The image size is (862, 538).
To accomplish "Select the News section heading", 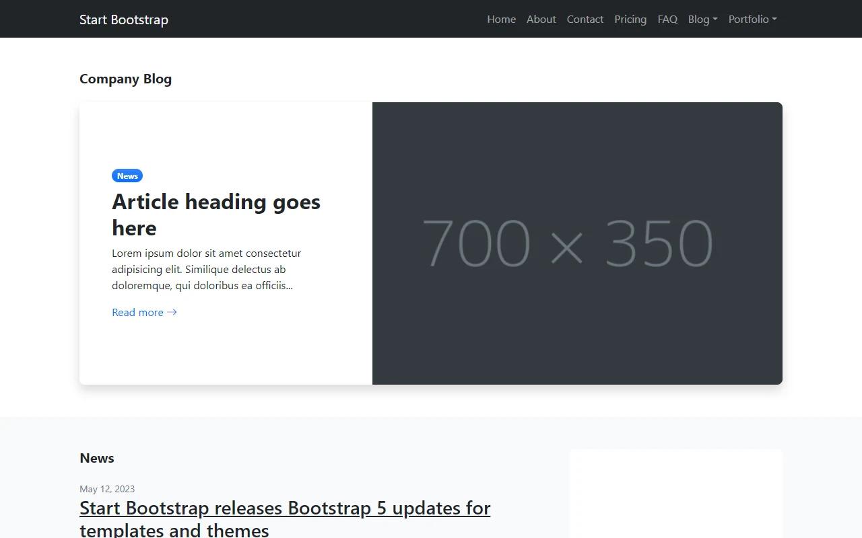I will coord(97,458).
